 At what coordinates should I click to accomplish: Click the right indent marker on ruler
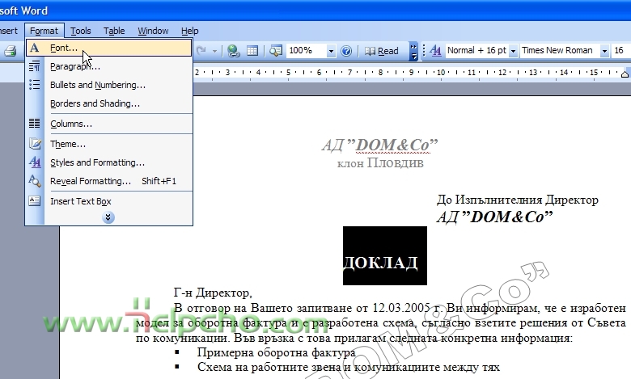point(625,74)
